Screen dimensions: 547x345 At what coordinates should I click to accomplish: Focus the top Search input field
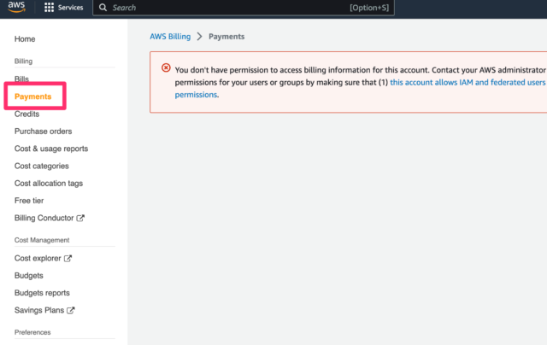[x=244, y=8]
